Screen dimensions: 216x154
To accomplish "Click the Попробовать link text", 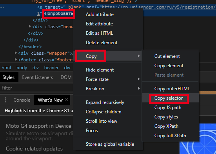I will (59, 13).
